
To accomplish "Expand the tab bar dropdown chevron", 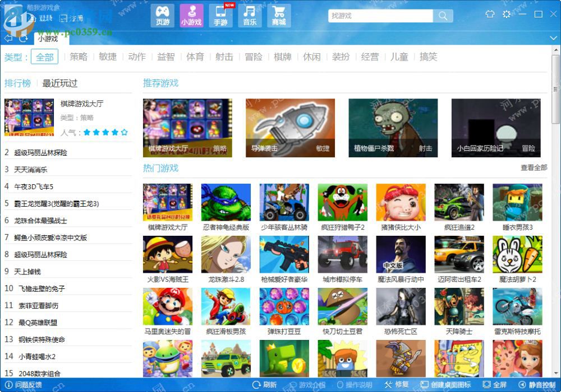I will click(x=553, y=38).
